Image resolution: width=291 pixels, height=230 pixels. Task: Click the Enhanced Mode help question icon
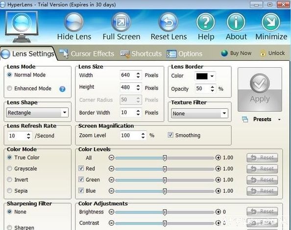(62, 89)
